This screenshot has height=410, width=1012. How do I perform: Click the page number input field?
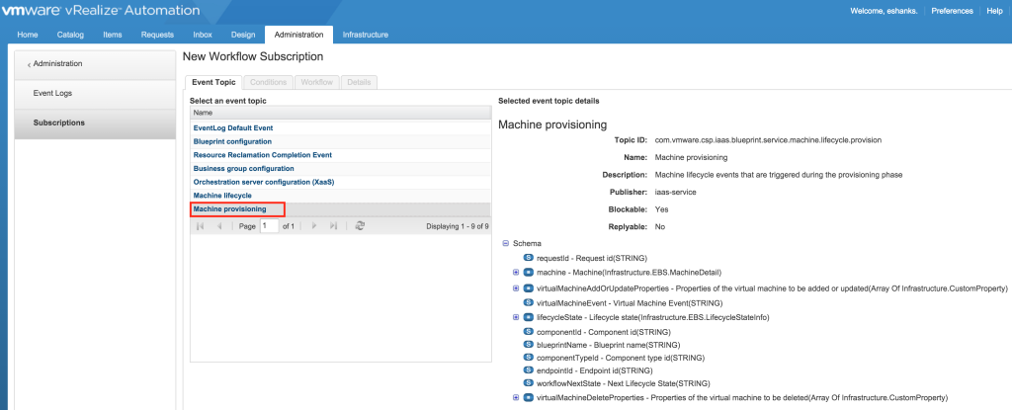(x=269, y=226)
